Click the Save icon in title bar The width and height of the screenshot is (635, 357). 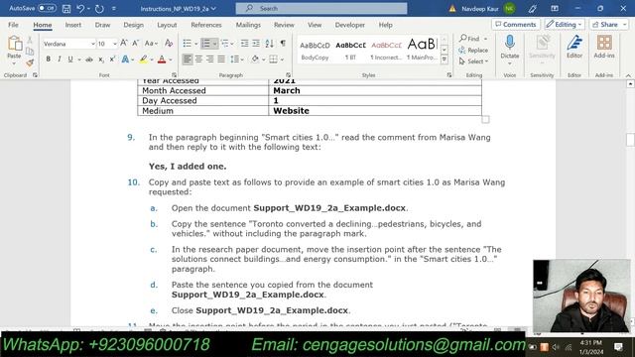[66, 8]
